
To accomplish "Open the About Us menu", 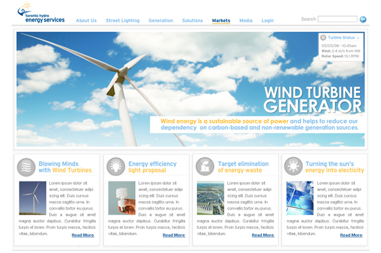I will point(86,21).
